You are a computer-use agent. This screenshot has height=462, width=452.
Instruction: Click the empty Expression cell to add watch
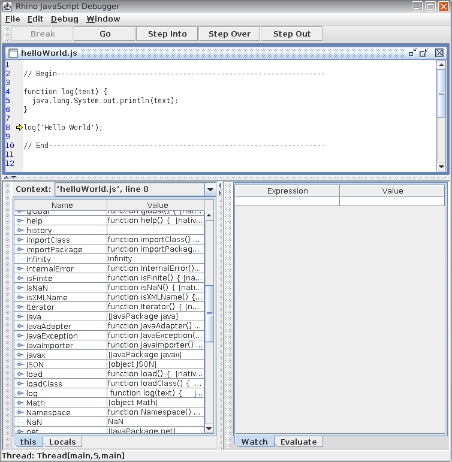(288, 201)
